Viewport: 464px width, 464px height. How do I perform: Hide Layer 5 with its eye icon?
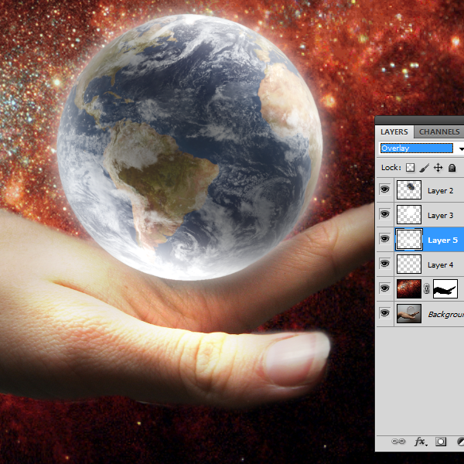tap(384, 238)
